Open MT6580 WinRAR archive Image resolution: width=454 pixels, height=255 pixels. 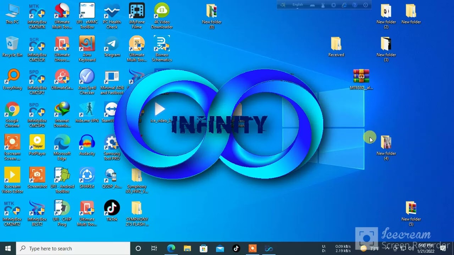[x=361, y=80]
